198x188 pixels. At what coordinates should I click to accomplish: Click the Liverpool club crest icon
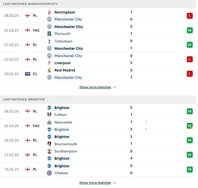pos(49,63)
